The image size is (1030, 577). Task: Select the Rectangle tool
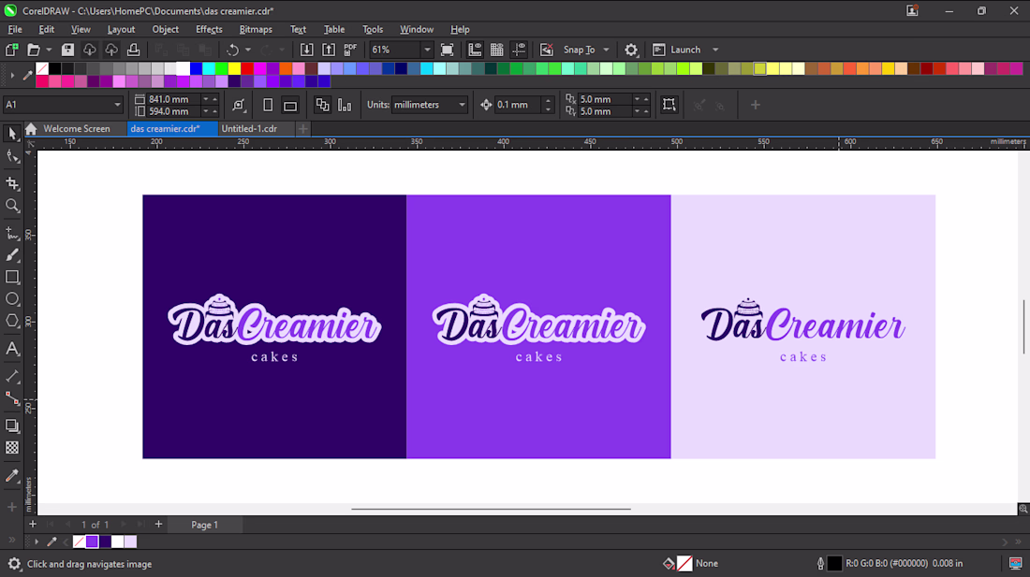click(12, 278)
